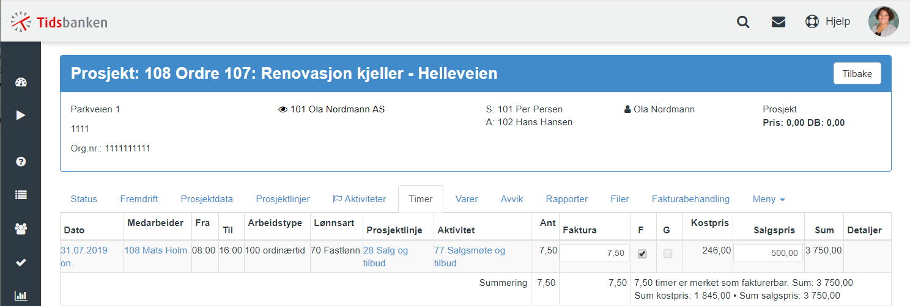Open the Avvik tab

[512, 199]
